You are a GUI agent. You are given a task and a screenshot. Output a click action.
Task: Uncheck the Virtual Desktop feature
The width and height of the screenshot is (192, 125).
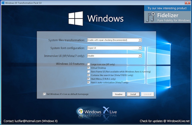pyautogui.click(x=88, y=68)
